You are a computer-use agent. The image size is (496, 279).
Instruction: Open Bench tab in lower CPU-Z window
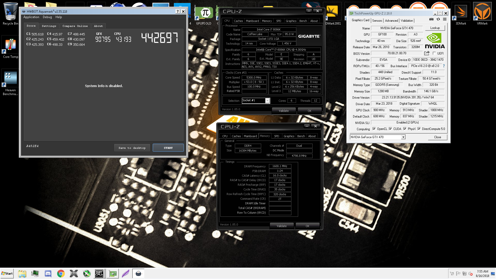tap(301, 136)
